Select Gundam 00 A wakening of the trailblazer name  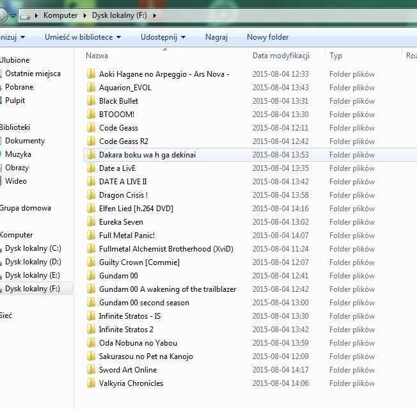click(x=168, y=289)
